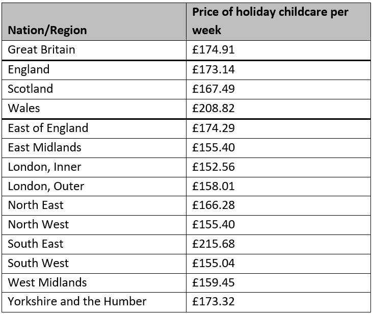Select the South West row label
This screenshot has height=314, width=372.
pyautogui.click(x=94, y=264)
